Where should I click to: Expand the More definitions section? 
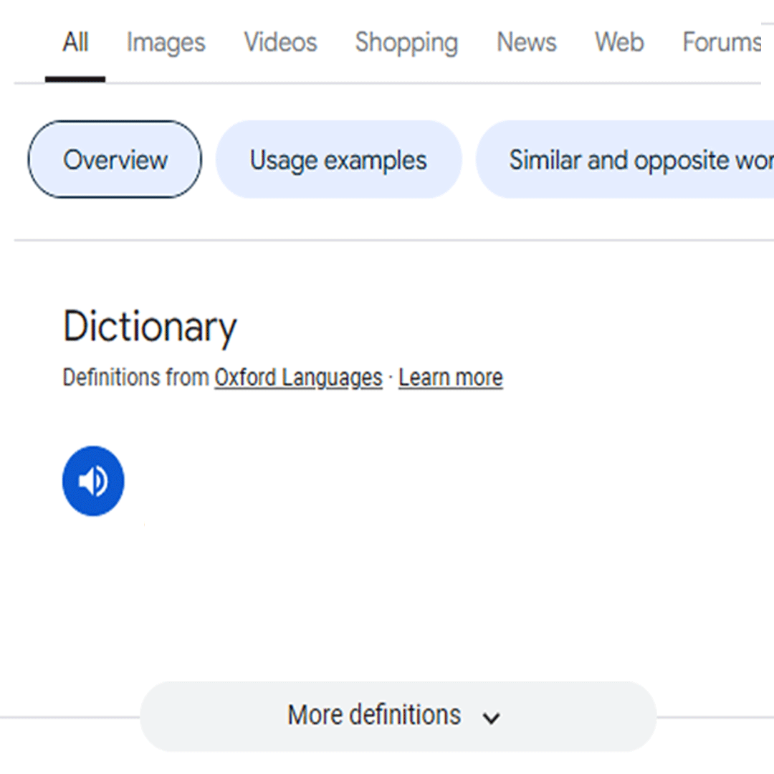click(375, 715)
